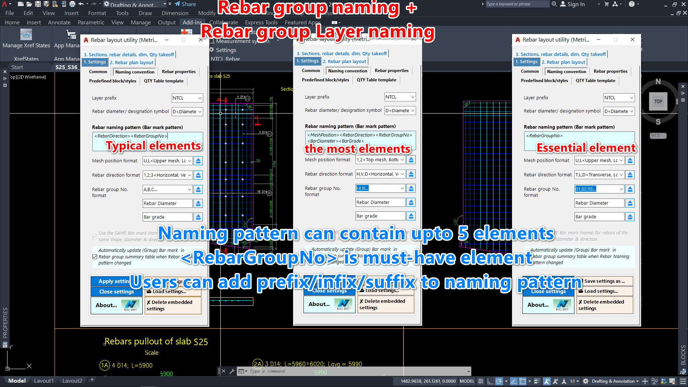Click rebar diameter edit icon in right dialog
Screen dimensions: 688x387
pyautogui.click(x=630, y=203)
